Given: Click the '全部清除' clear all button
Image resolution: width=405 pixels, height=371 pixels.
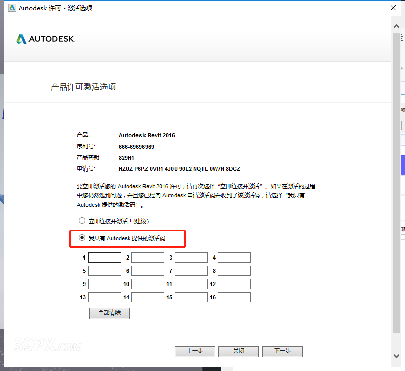Looking at the screenshot, I should 109,313.
